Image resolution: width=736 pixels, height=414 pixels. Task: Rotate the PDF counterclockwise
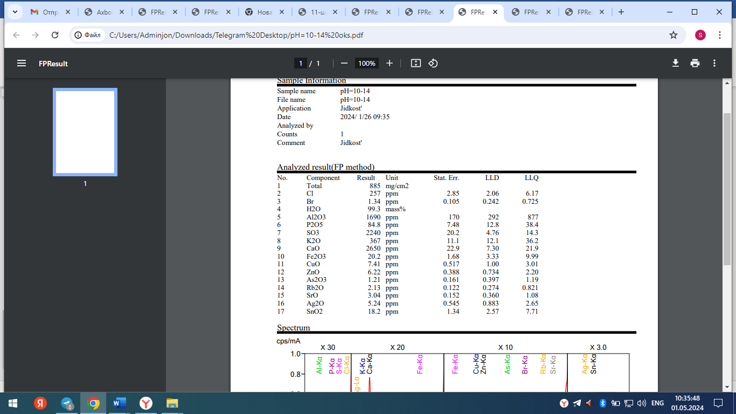pos(433,63)
